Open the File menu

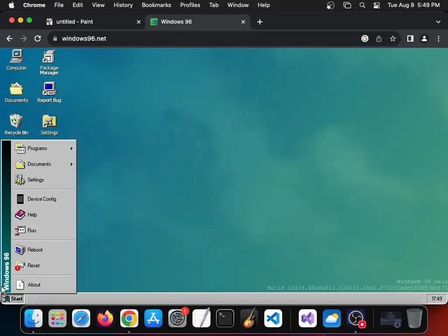pyautogui.click(x=59, y=5)
